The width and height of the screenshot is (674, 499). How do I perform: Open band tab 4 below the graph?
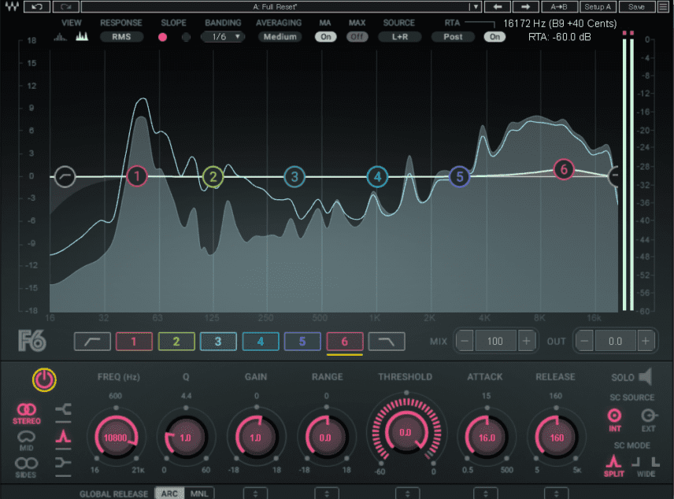tap(261, 342)
